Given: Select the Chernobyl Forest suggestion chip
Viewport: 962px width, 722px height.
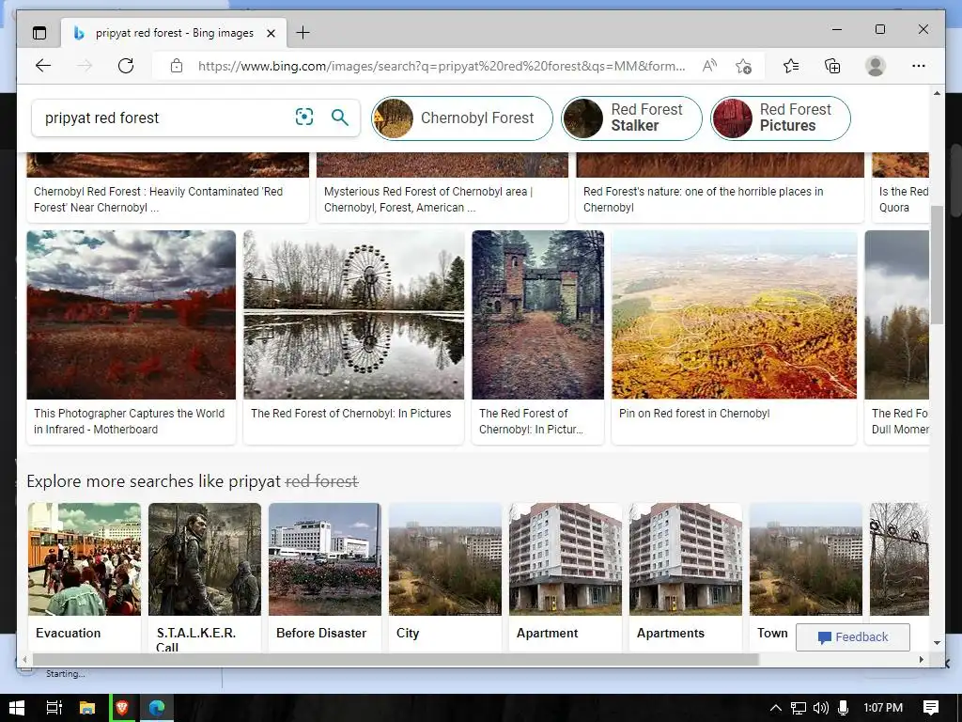Looking at the screenshot, I should coord(462,118).
